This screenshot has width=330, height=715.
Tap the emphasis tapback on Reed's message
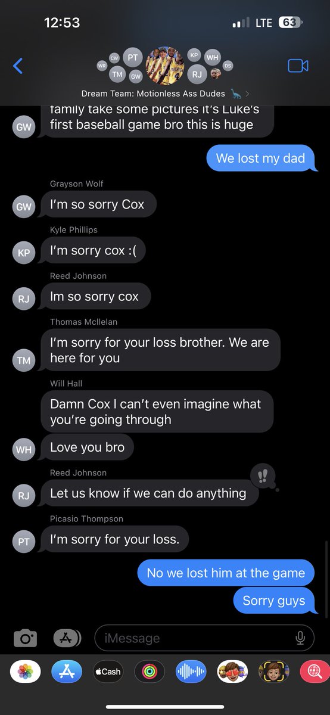263,476
